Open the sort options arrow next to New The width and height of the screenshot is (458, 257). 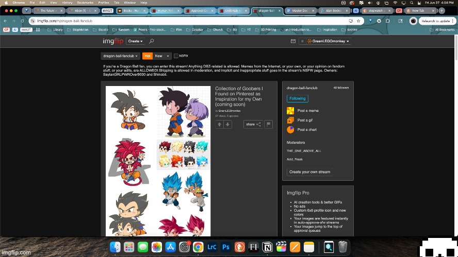(x=168, y=56)
